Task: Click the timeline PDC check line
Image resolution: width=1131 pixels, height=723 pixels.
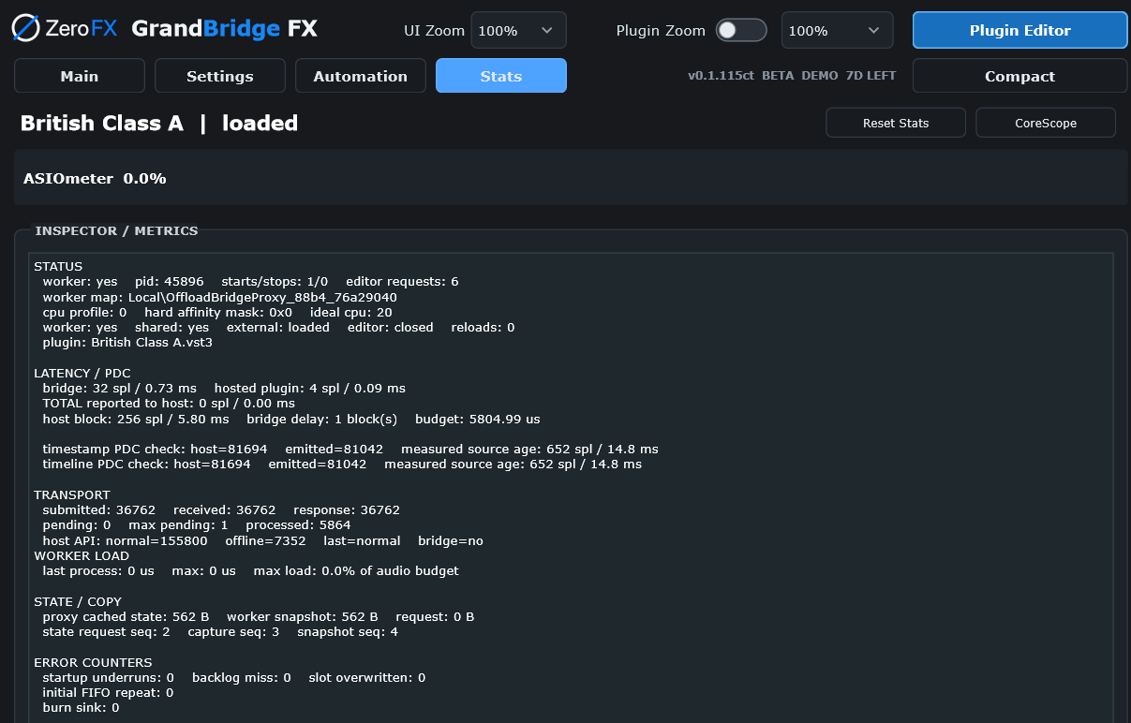Action: tap(342, 465)
